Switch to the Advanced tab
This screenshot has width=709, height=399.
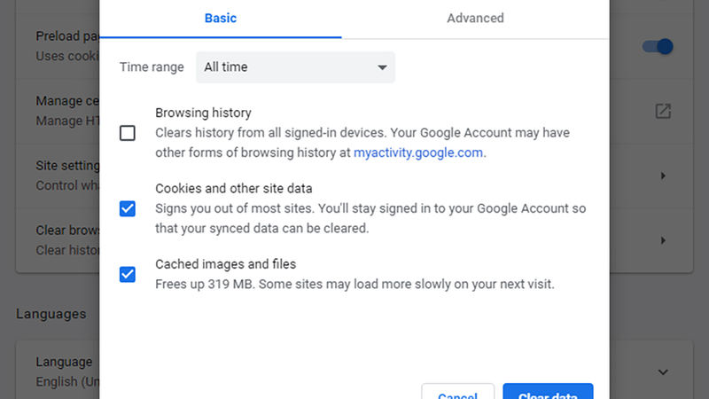475,19
